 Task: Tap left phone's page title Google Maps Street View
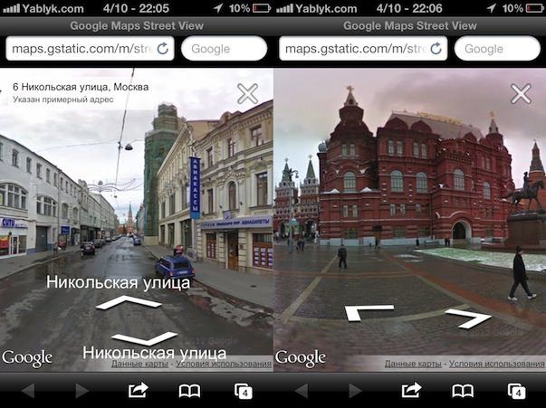pyautogui.click(x=137, y=25)
